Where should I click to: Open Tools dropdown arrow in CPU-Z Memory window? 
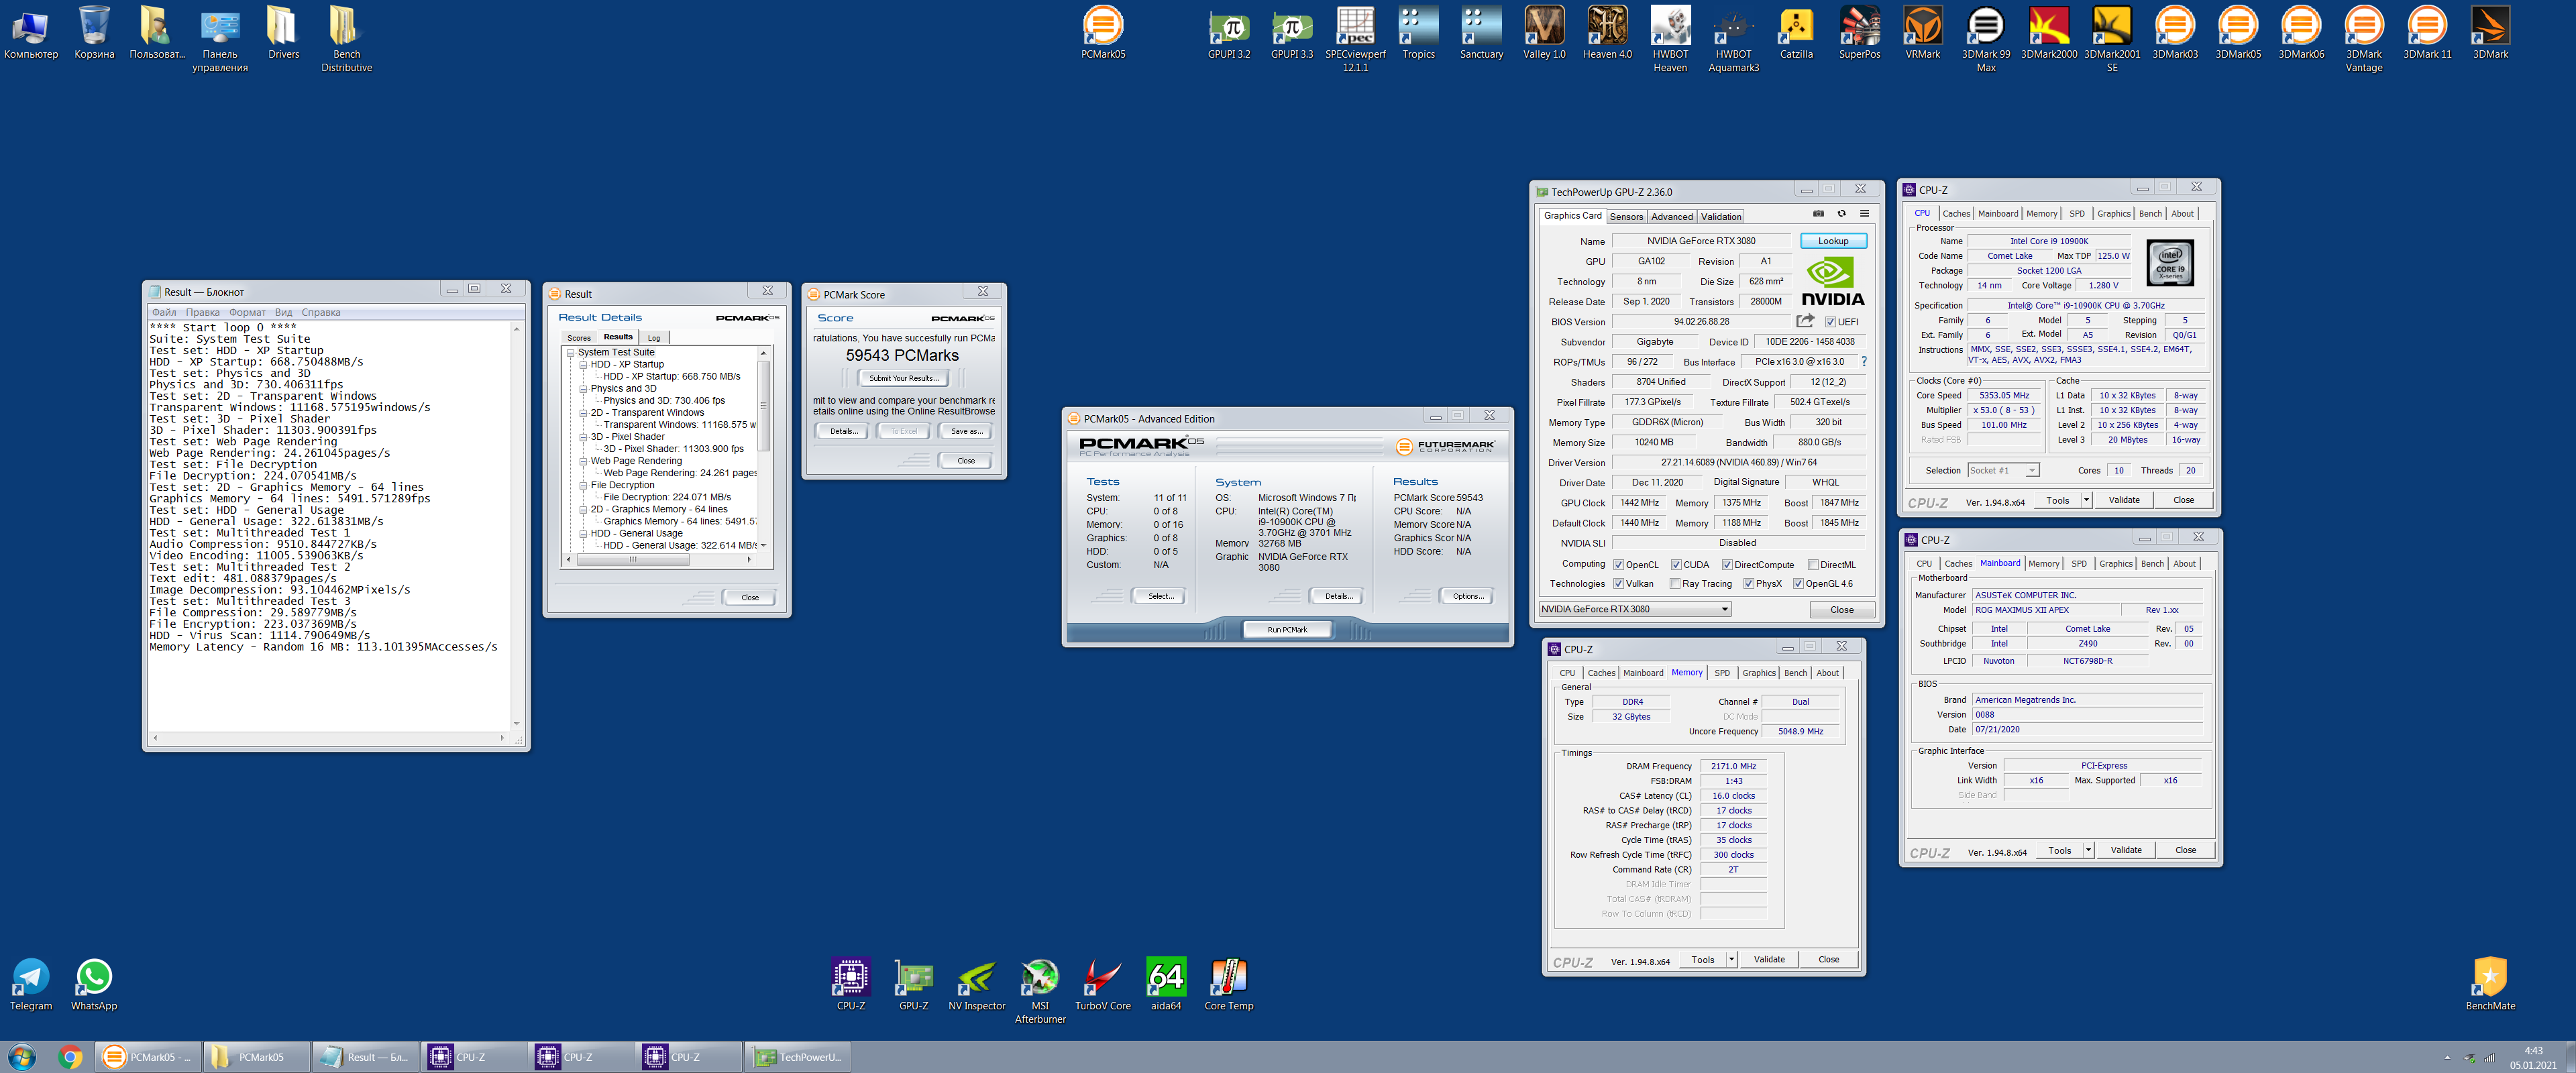(x=1732, y=959)
